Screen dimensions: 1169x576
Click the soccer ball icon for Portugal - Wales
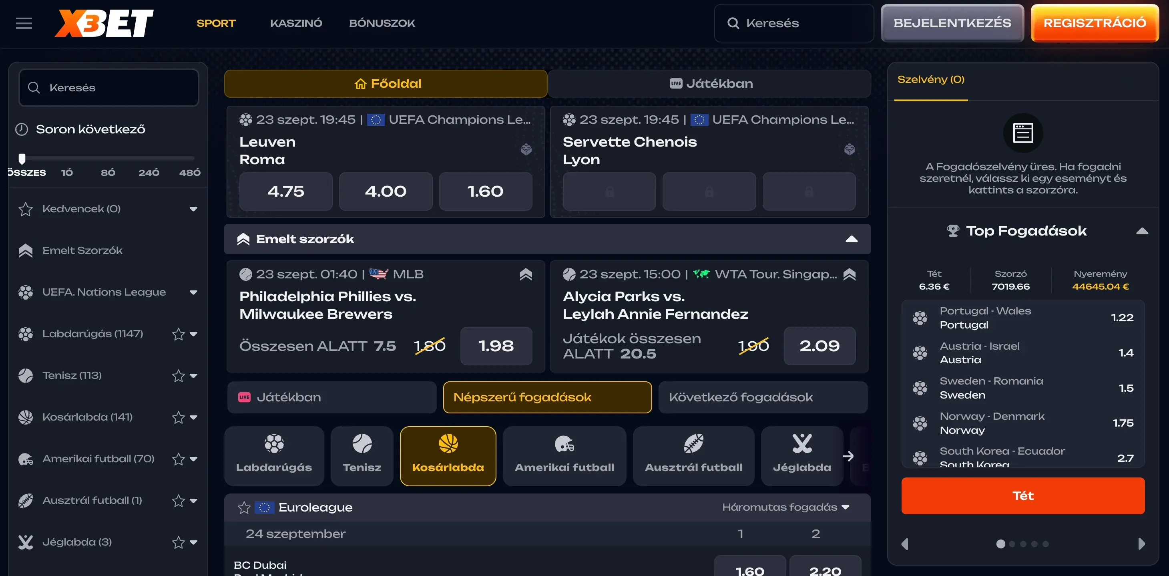click(920, 318)
